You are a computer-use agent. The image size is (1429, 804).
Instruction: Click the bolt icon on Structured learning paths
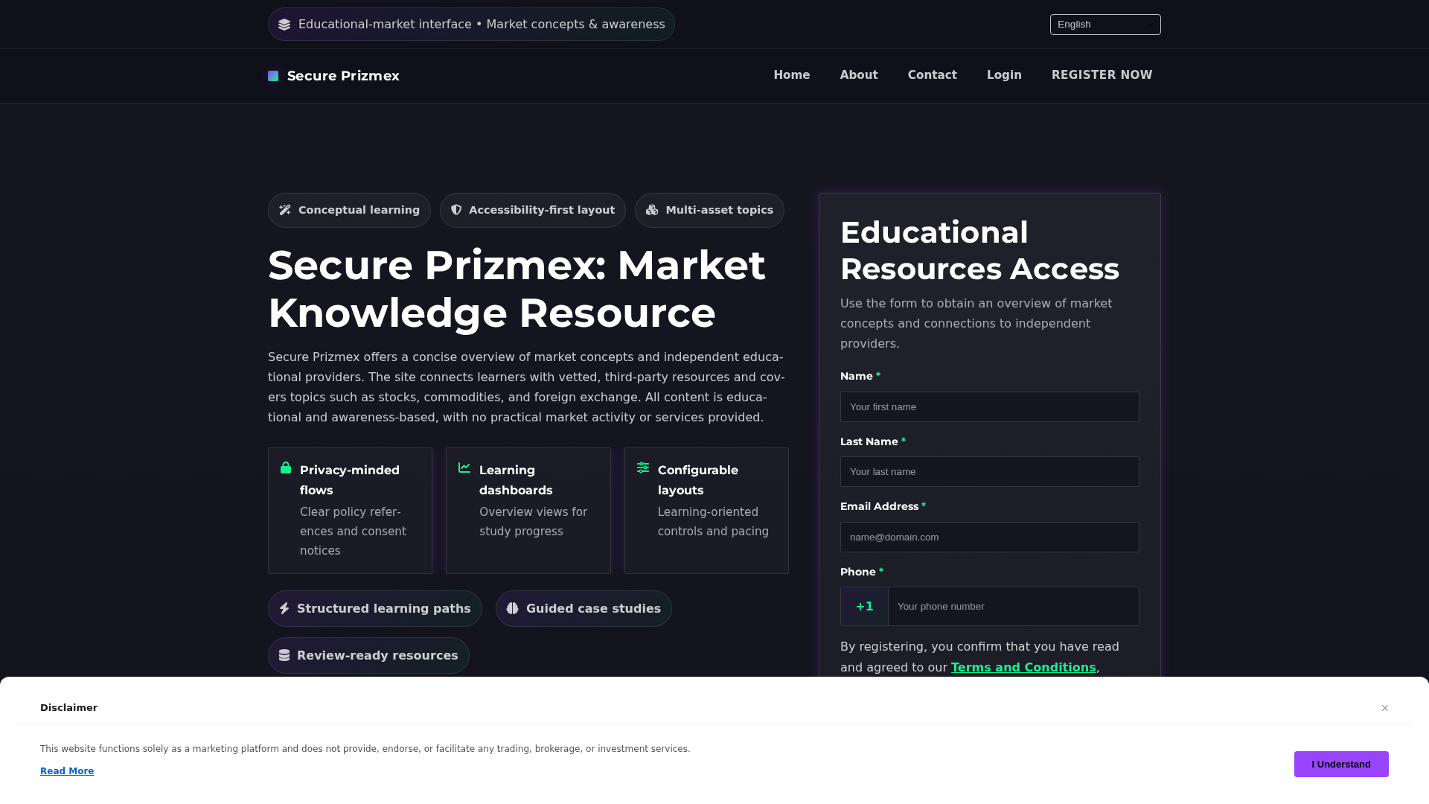(284, 608)
